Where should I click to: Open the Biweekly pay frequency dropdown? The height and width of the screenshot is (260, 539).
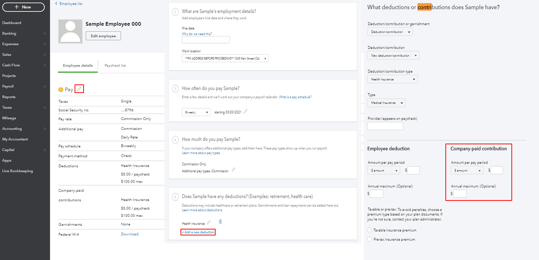click(x=196, y=112)
